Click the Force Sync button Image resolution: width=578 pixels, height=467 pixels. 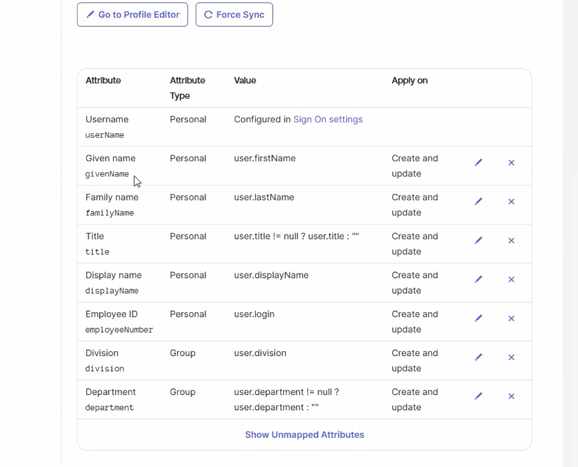click(x=234, y=15)
